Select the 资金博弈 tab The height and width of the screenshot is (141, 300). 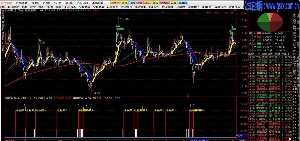[x=193, y=7]
